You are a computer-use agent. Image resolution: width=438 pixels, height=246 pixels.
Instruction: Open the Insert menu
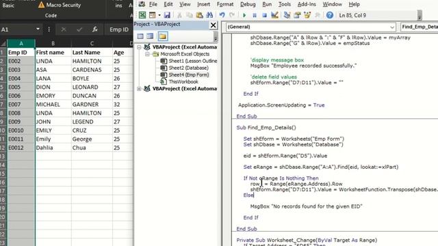coord(204,4)
